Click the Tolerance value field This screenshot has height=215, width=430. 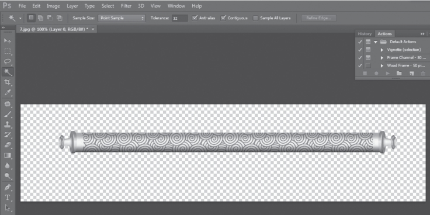(180, 18)
